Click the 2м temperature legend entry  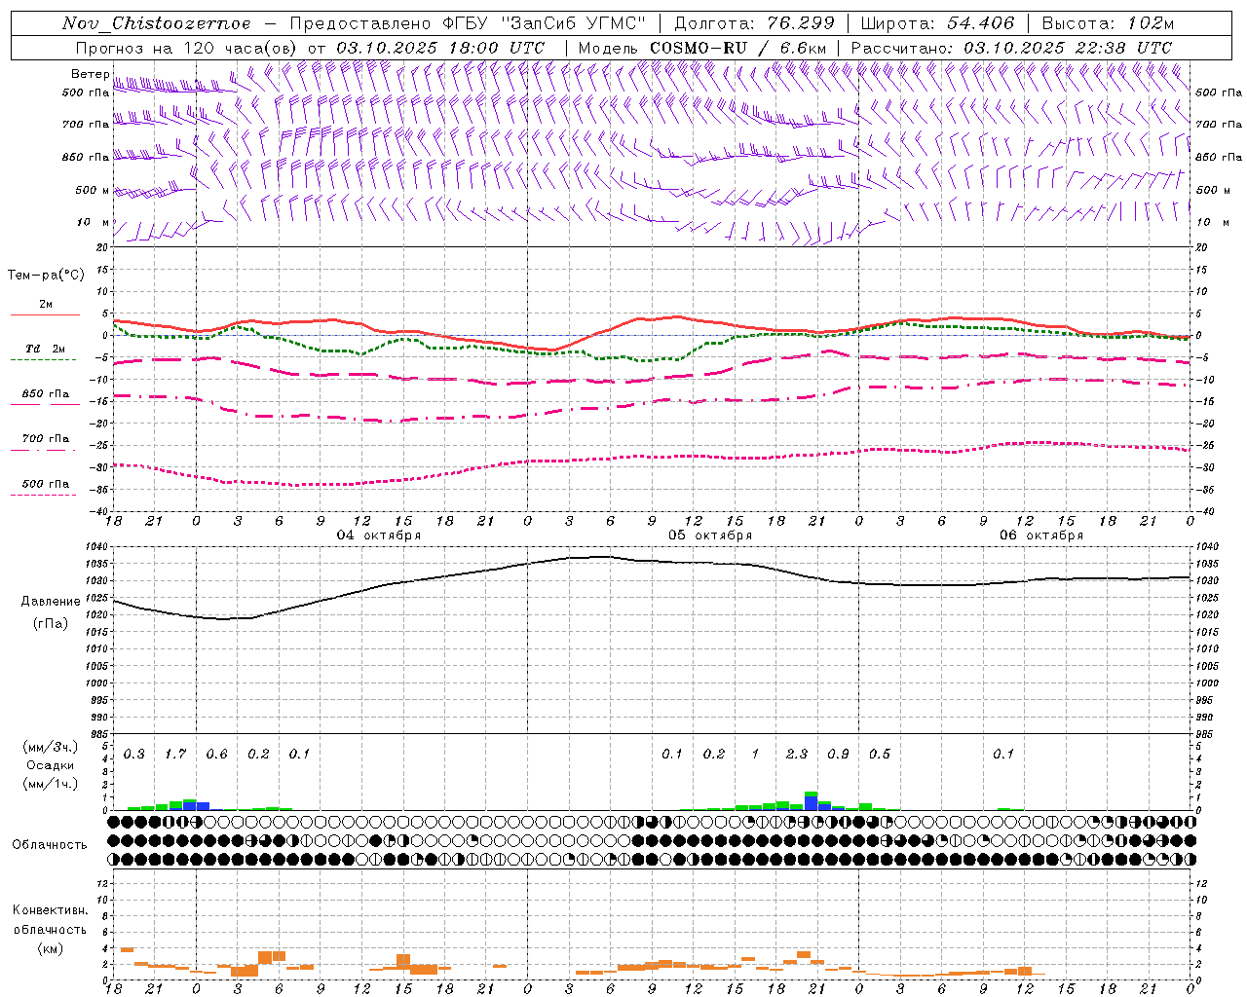click(x=46, y=305)
